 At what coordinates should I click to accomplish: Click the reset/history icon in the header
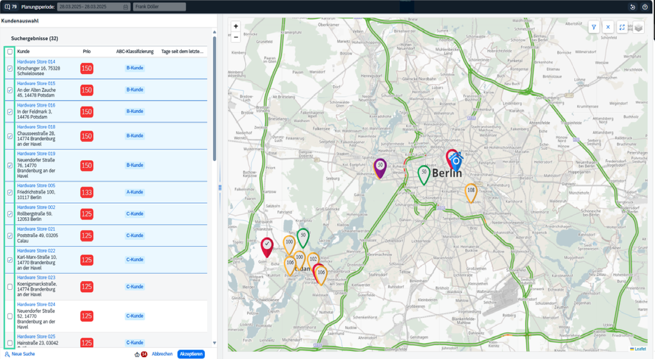click(x=633, y=7)
